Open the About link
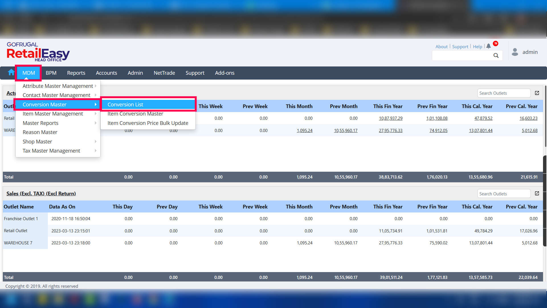Viewport: 547px width, 308px height. pyautogui.click(x=442, y=46)
